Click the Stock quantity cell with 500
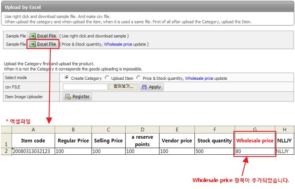 pyautogui.click(x=214, y=151)
